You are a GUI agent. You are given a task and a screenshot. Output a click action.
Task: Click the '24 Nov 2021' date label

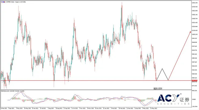pos(90,108)
